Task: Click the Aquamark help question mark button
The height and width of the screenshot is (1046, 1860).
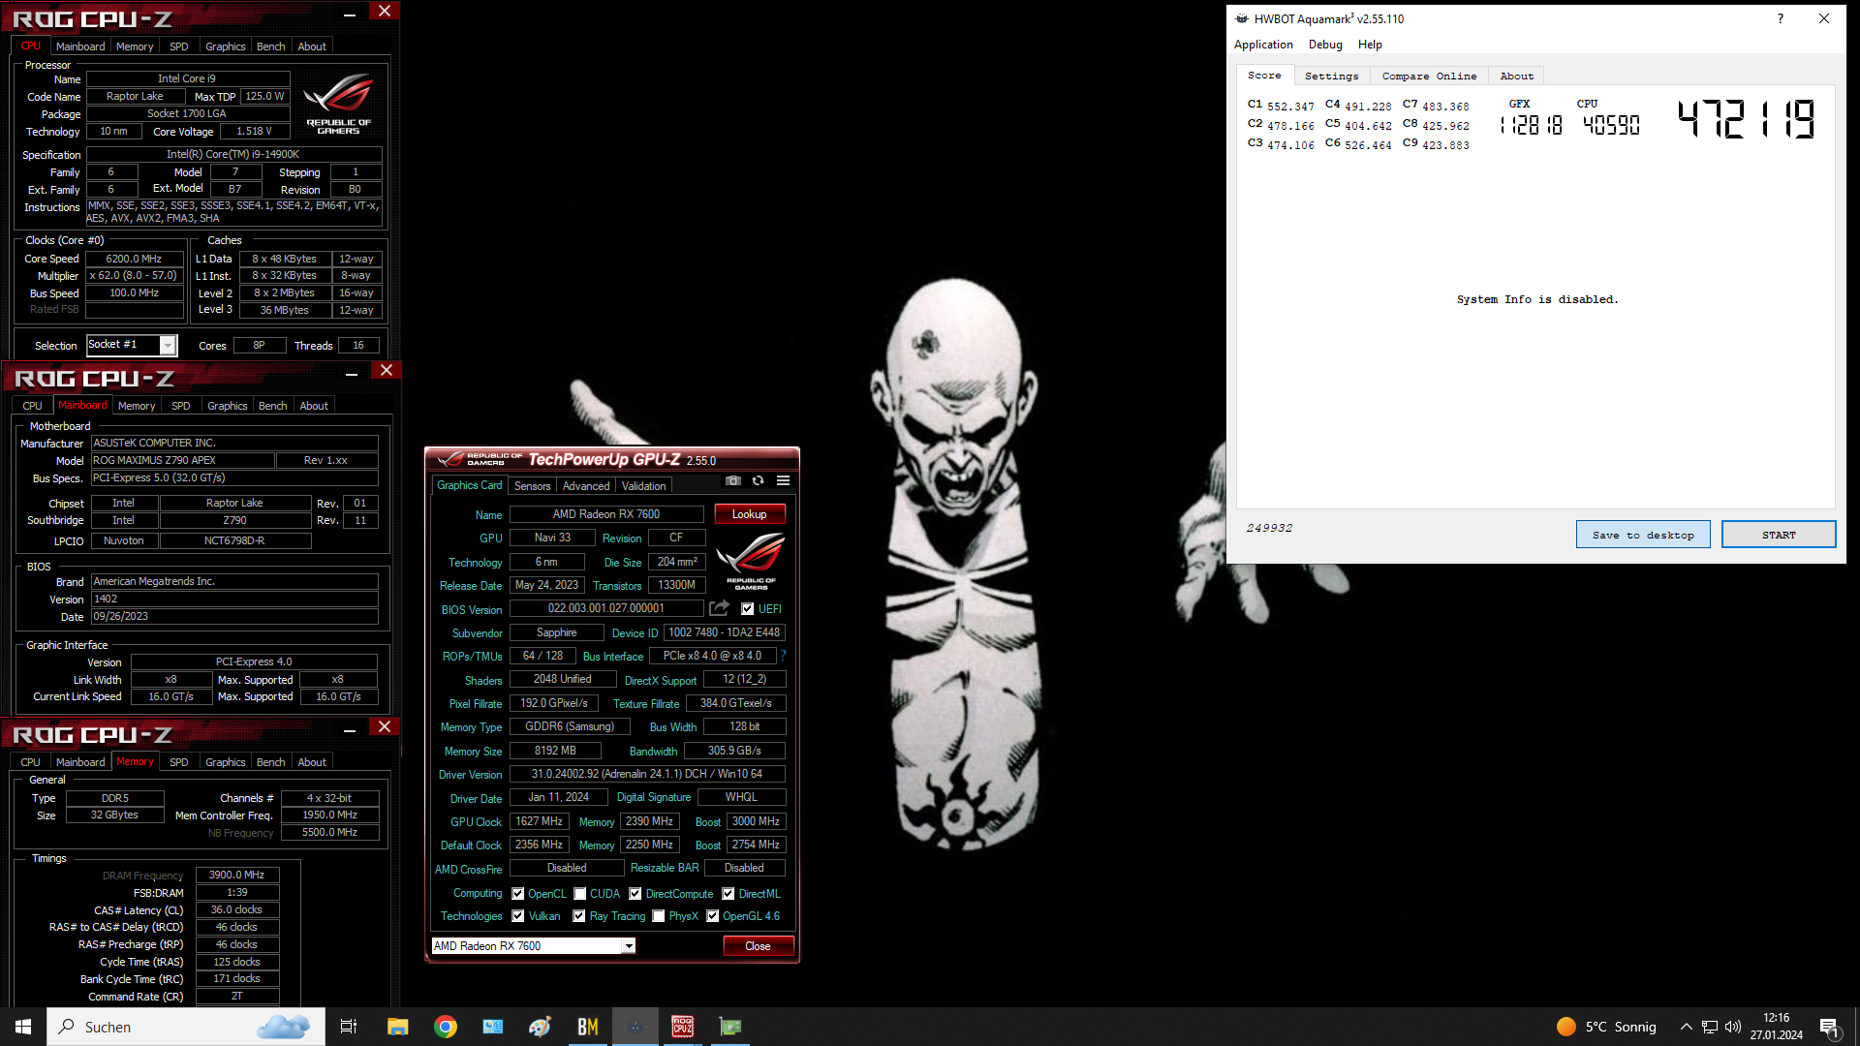Action: pos(1780,18)
